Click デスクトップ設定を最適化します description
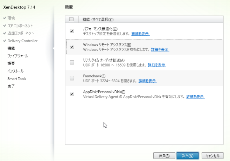The height and width of the screenshot is (161, 230). [x=106, y=34]
